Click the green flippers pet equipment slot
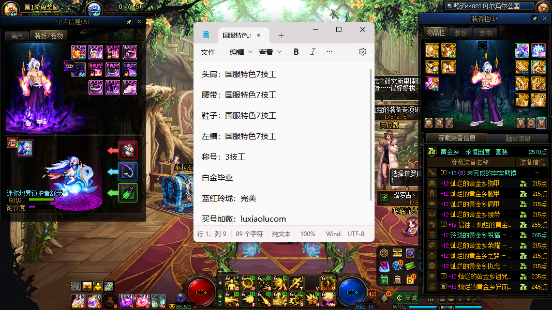 (x=128, y=193)
